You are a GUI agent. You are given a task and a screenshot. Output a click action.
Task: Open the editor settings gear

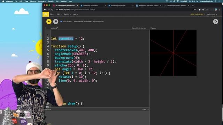pyautogui.click(x=216, y=22)
